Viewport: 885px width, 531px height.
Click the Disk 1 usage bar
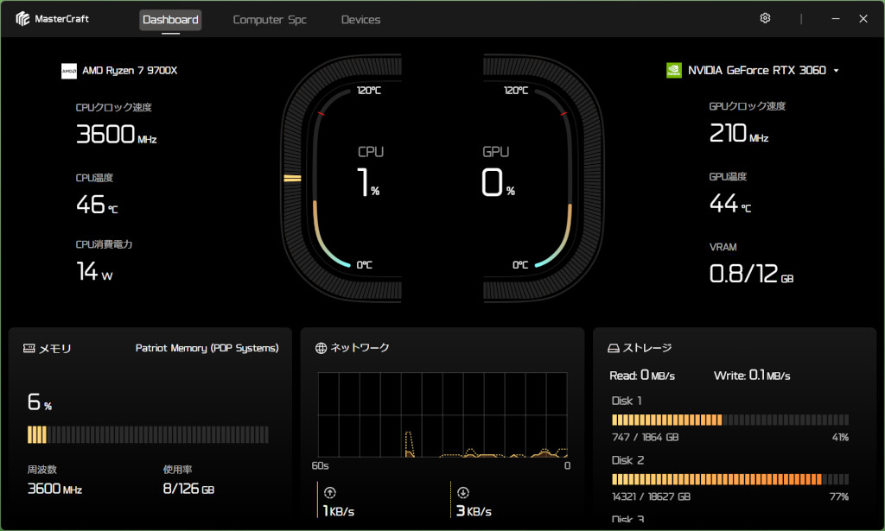point(729,420)
